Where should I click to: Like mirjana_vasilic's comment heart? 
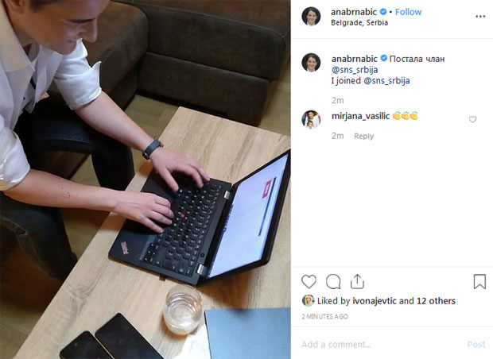pyautogui.click(x=472, y=119)
